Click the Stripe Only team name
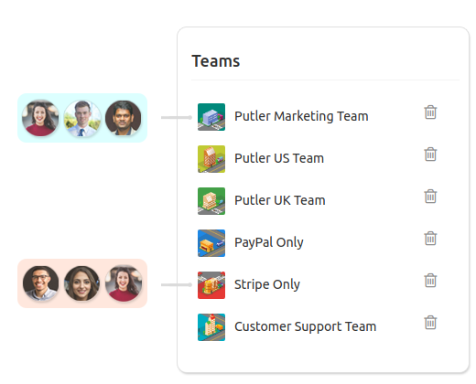 pyautogui.click(x=267, y=284)
